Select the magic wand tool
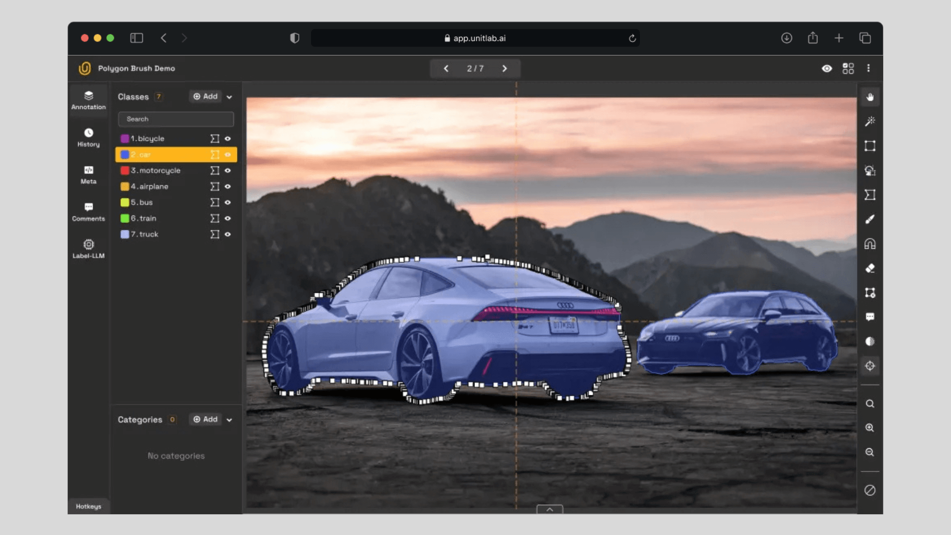 870,121
